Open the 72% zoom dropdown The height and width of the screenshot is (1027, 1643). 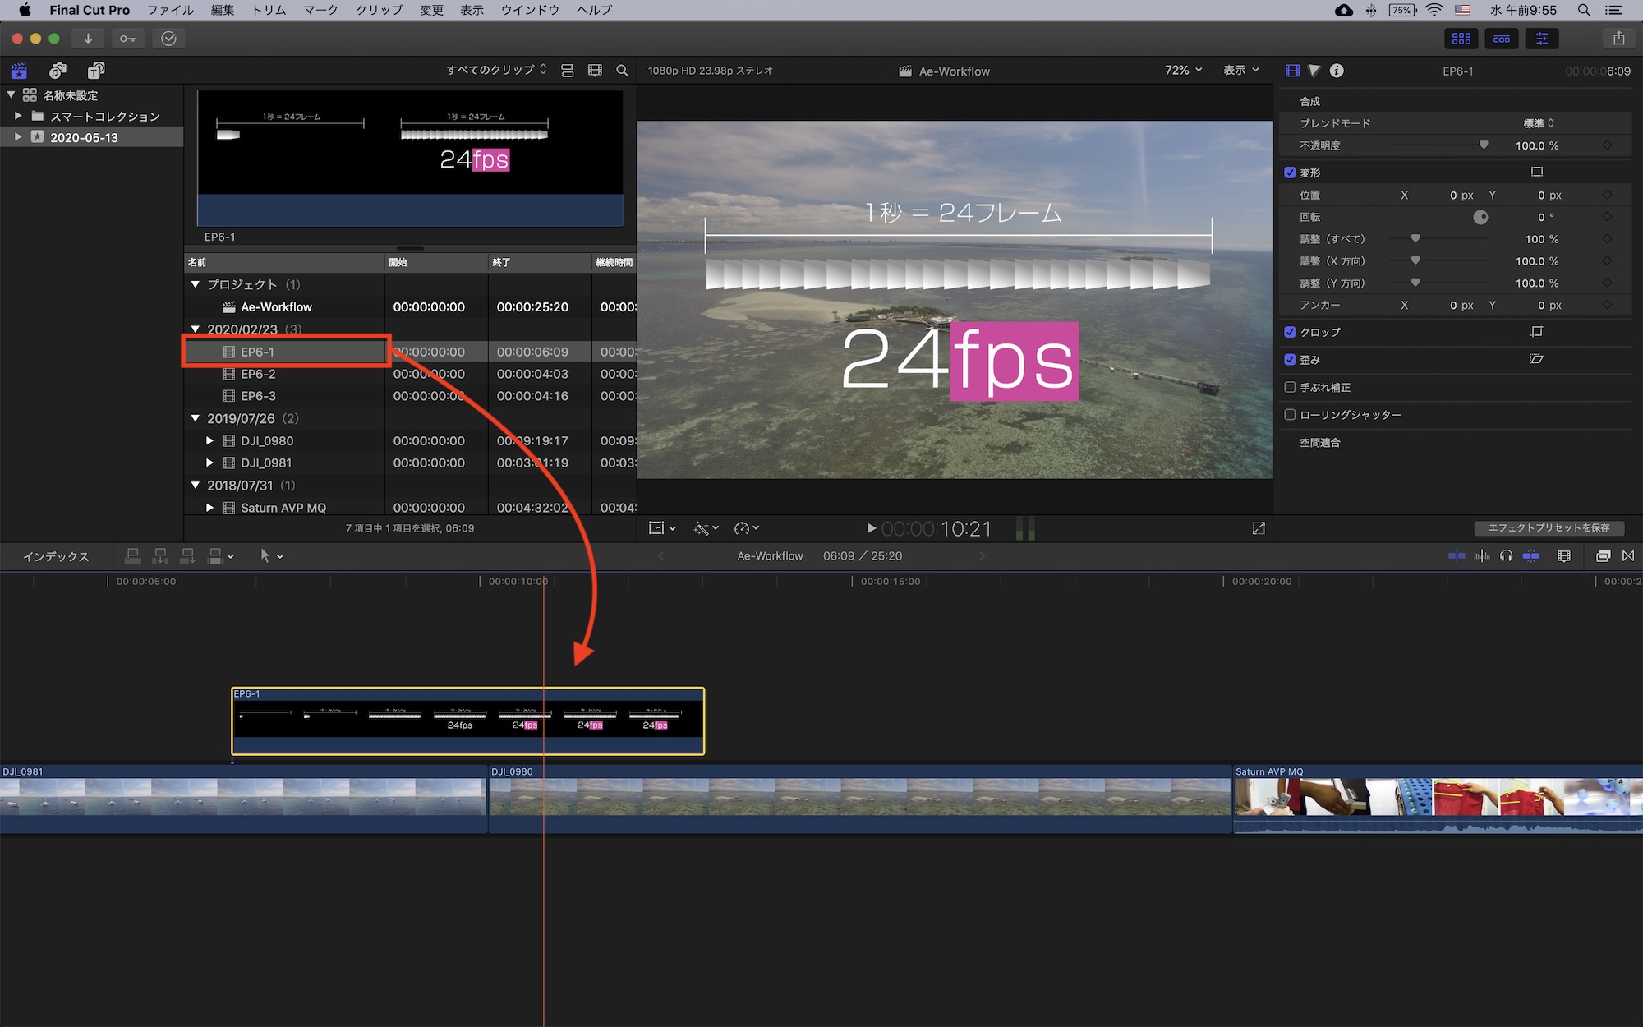click(1183, 71)
